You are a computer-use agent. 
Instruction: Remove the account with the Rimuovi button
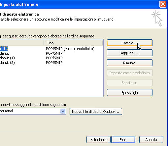click(130, 63)
